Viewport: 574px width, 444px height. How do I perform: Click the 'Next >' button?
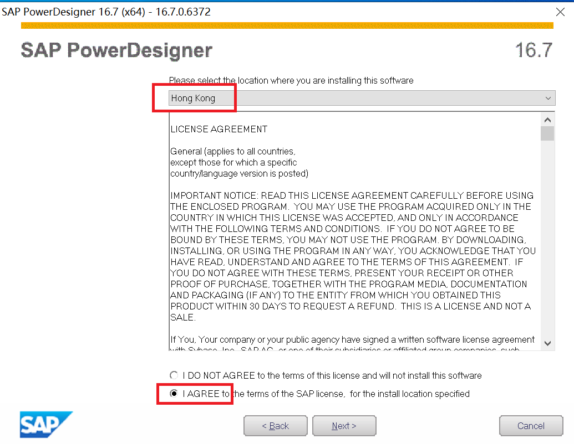(344, 425)
